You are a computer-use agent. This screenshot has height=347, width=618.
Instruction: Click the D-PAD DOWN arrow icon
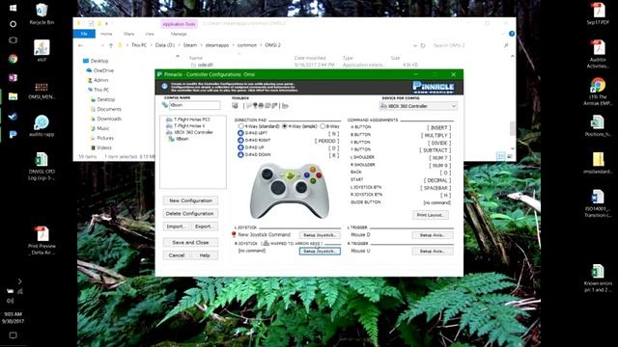tap(240, 154)
